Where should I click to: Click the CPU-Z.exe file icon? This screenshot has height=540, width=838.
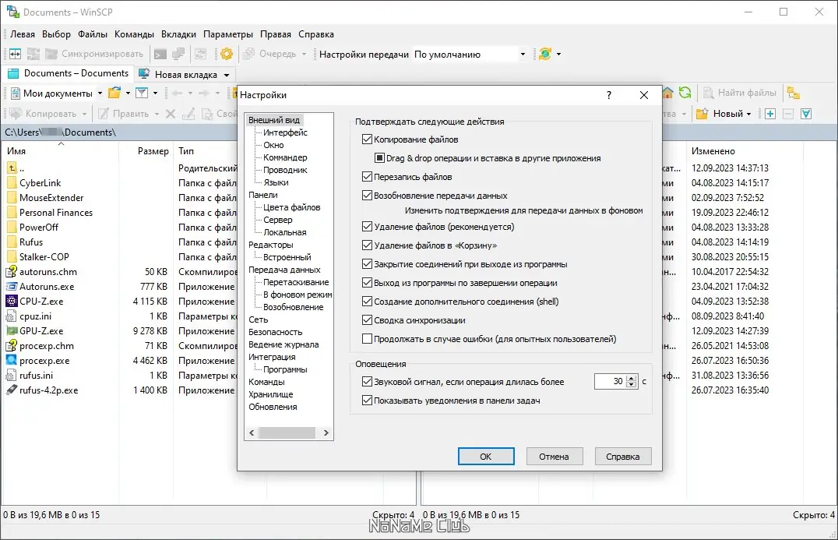(12, 301)
